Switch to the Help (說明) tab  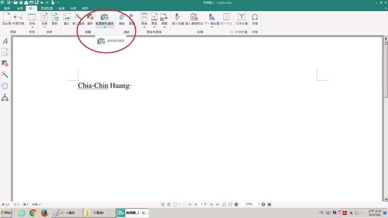click(85, 9)
